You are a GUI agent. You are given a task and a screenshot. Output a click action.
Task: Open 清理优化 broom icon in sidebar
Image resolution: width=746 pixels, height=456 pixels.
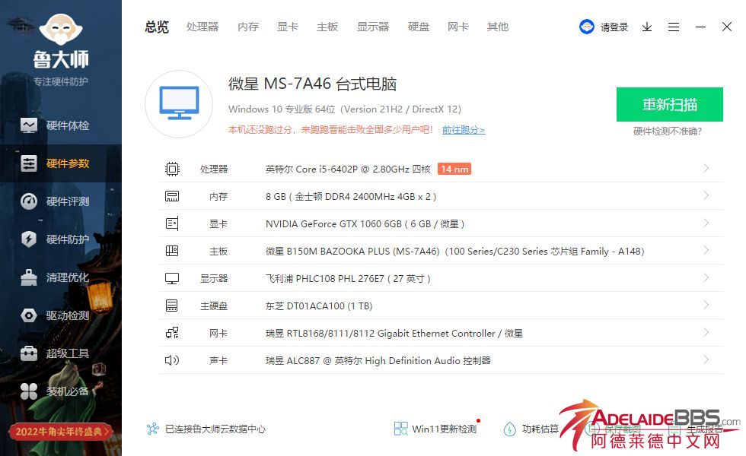[x=29, y=277]
